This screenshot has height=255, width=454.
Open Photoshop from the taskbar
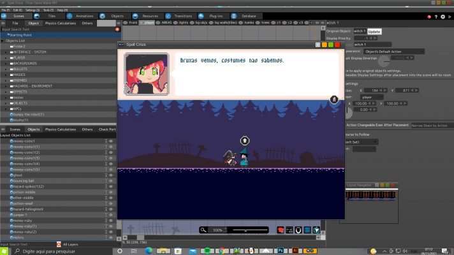coord(281,251)
